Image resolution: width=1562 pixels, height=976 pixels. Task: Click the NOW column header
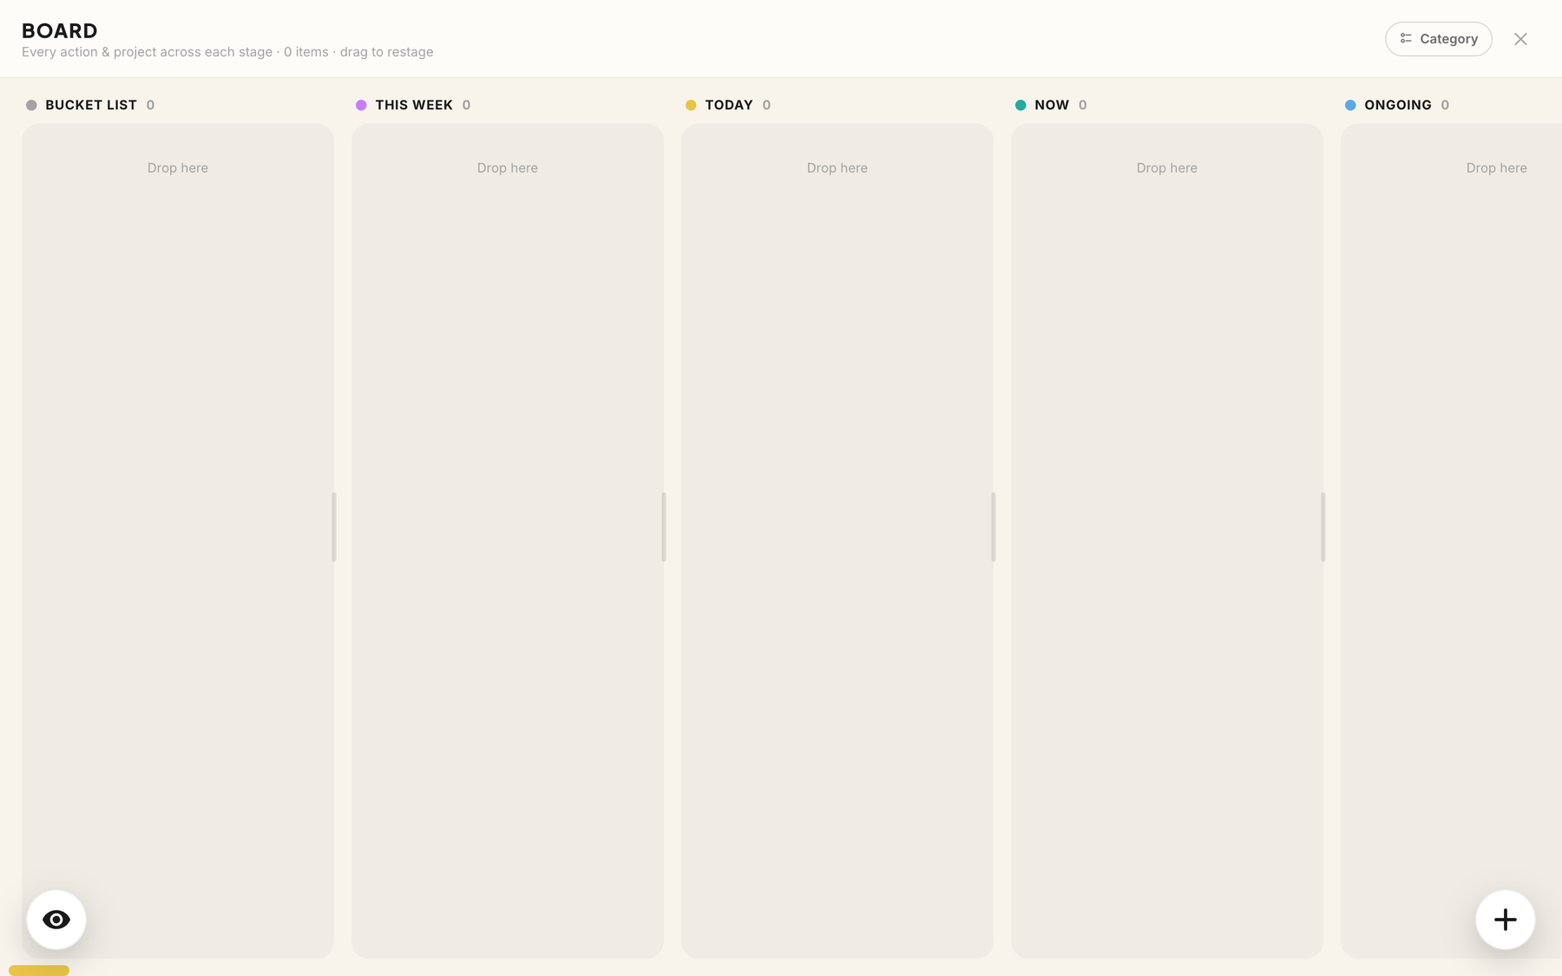tap(1052, 105)
